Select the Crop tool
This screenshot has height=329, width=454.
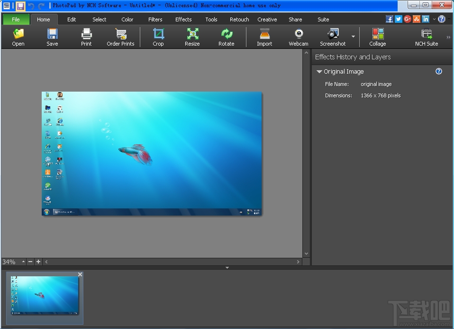point(158,37)
